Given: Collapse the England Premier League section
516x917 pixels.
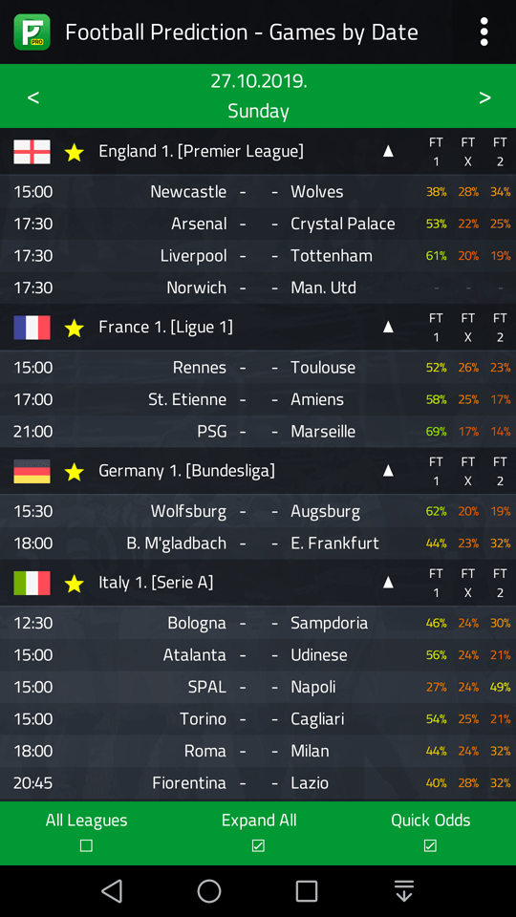Looking at the screenshot, I should point(388,152).
